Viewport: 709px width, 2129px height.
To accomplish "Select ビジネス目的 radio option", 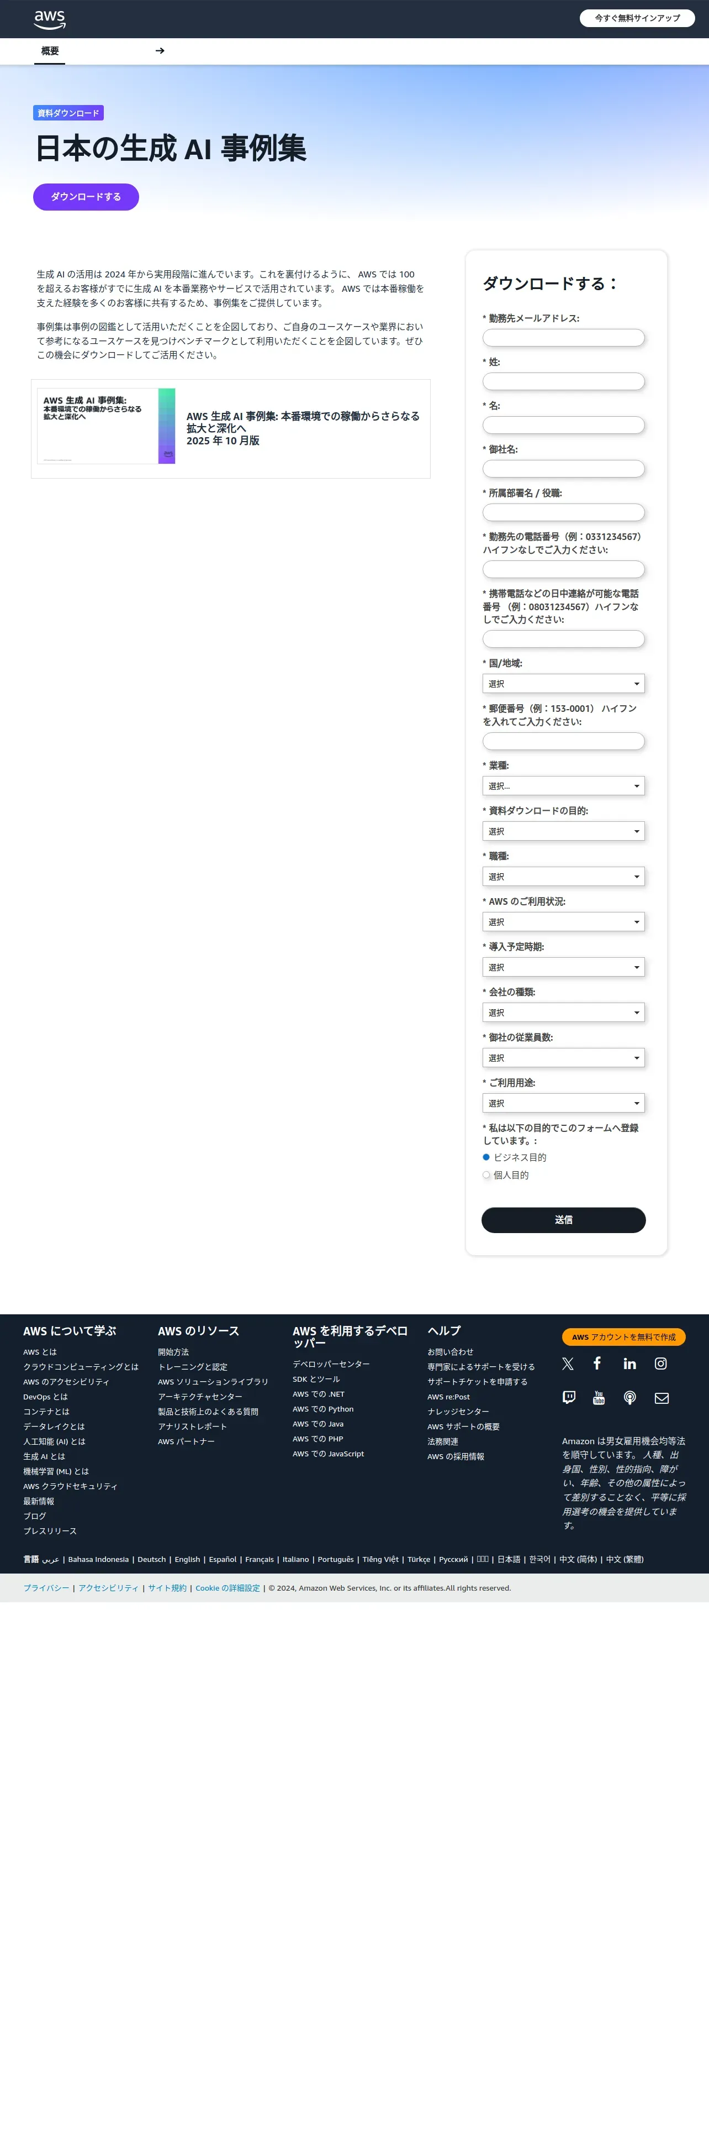I will tap(486, 1157).
